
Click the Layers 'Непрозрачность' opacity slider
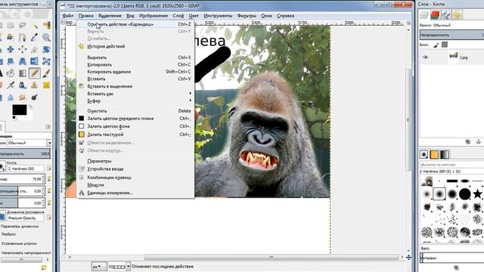click(x=451, y=35)
